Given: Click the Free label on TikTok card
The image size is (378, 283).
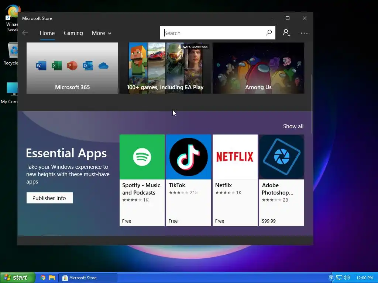Looking at the screenshot, I should (173, 221).
